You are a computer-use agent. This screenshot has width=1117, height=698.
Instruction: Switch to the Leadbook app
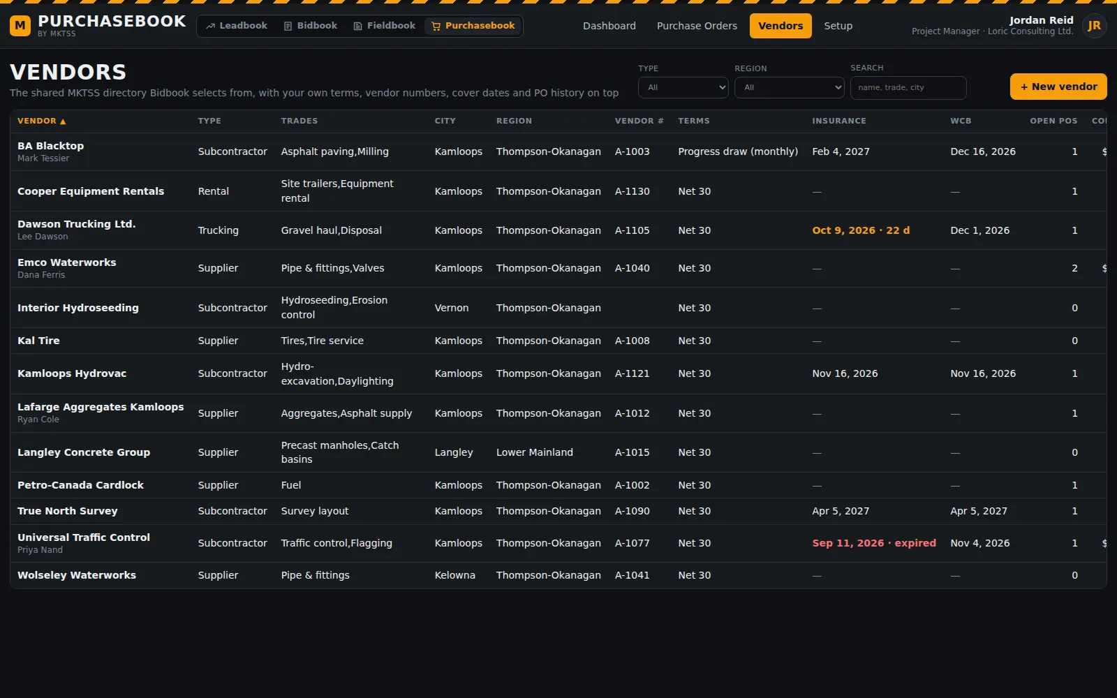point(237,26)
